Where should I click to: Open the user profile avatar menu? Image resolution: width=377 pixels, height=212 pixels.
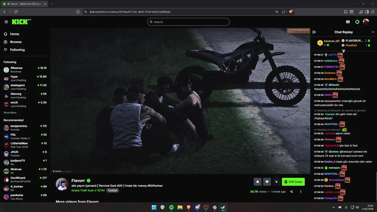(366, 22)
